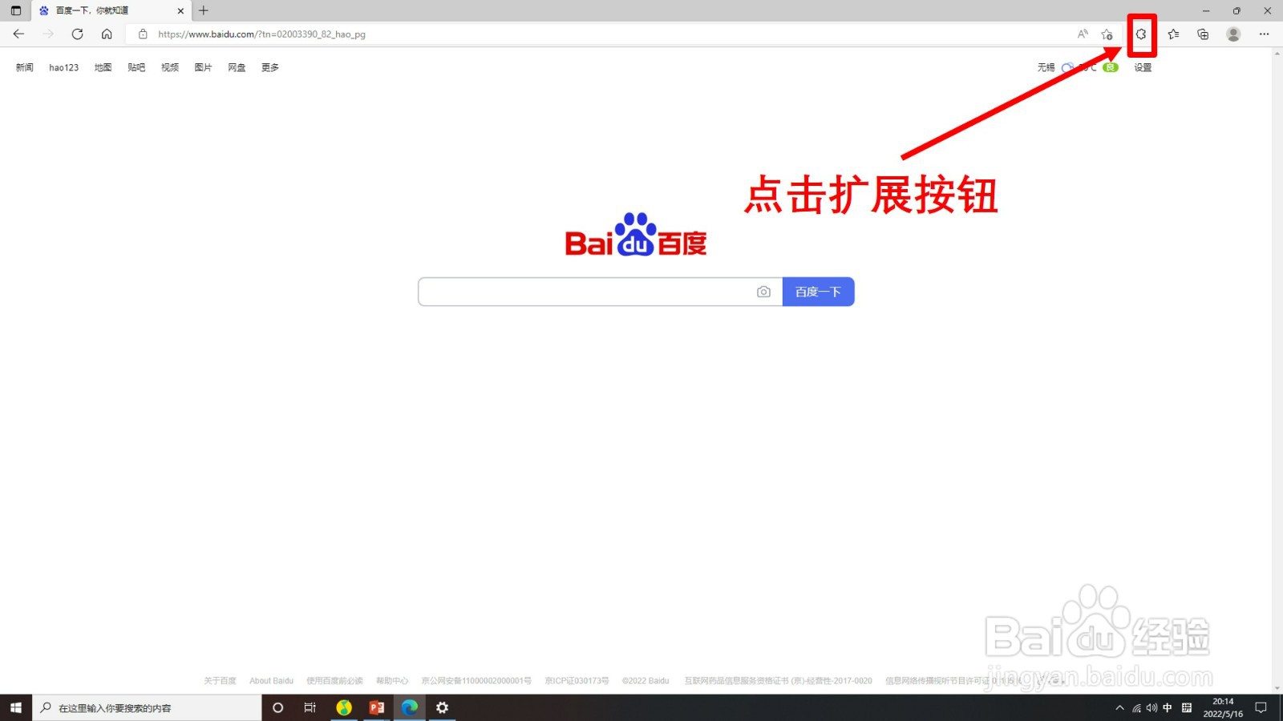
Task: Open the 新闻 link
Action: (x=25, y=67)
